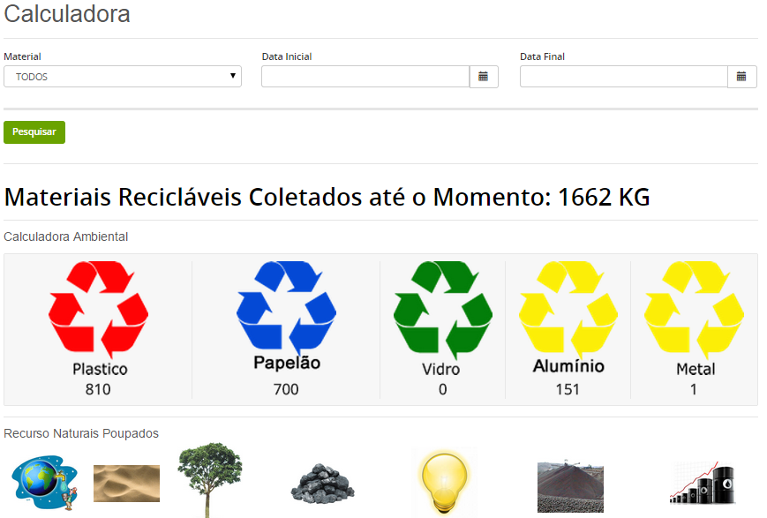Click the Data Final field label

[542, 56]
